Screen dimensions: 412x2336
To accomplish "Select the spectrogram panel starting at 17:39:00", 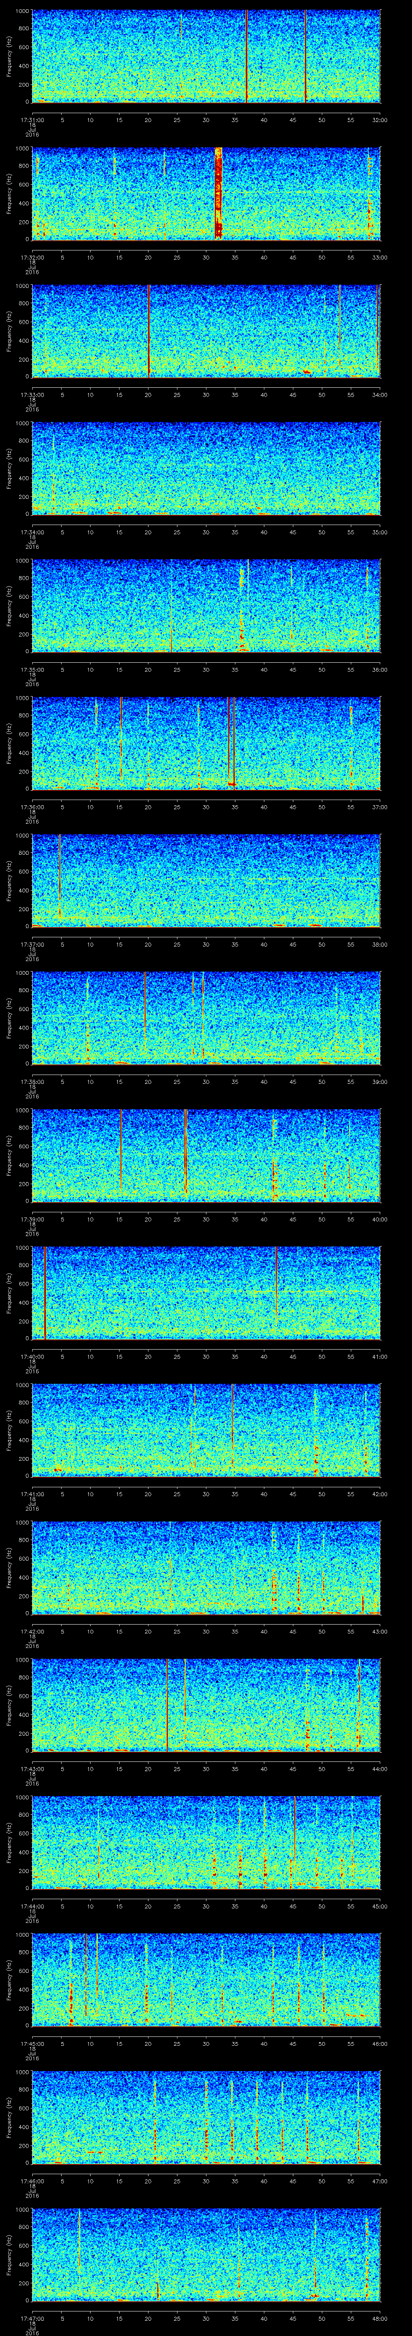I will coord(206,1155).
